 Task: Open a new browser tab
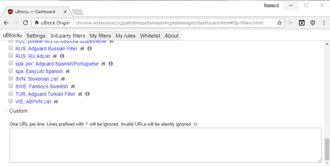pyautogui.click(x=78, y=12)
